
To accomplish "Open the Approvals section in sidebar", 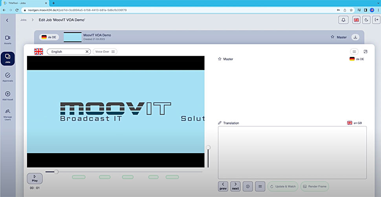I will pyautogui.click(x=7, y=77).
